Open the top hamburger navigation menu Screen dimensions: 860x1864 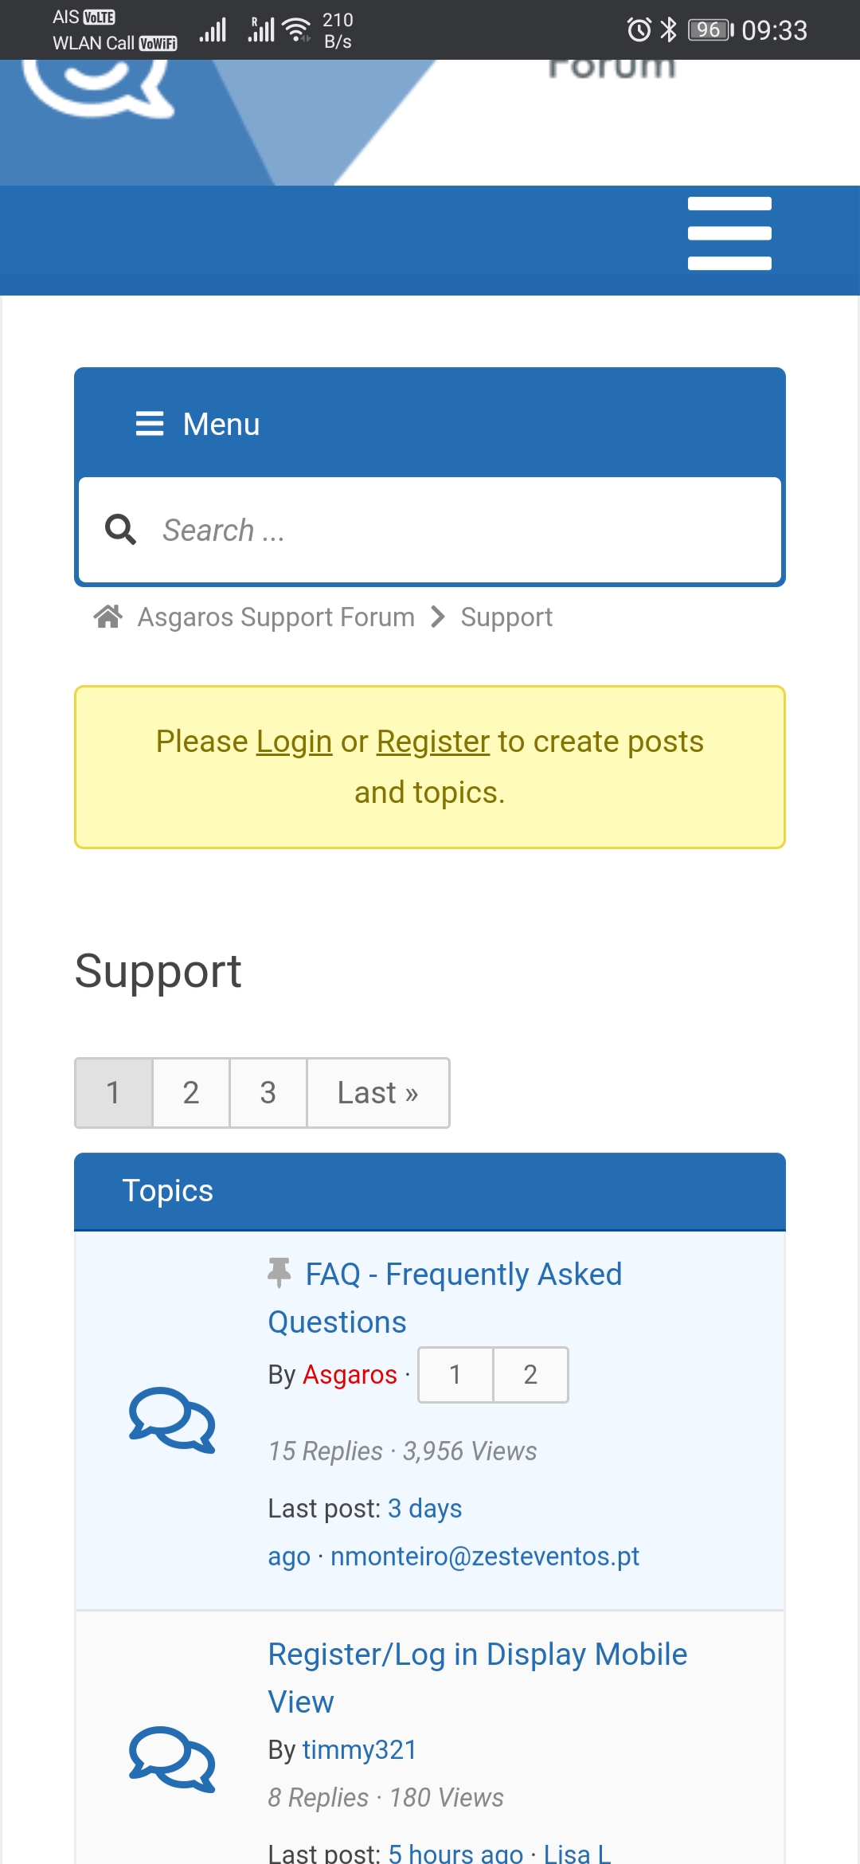coord(729,233)
